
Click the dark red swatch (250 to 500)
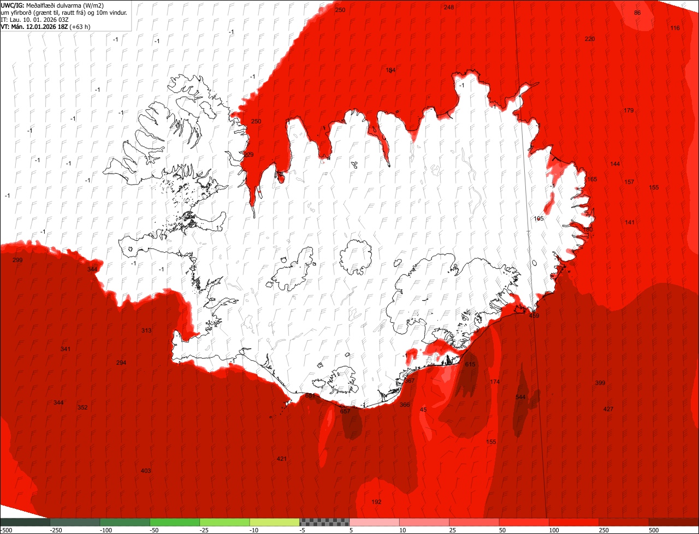tap(624, 522)
